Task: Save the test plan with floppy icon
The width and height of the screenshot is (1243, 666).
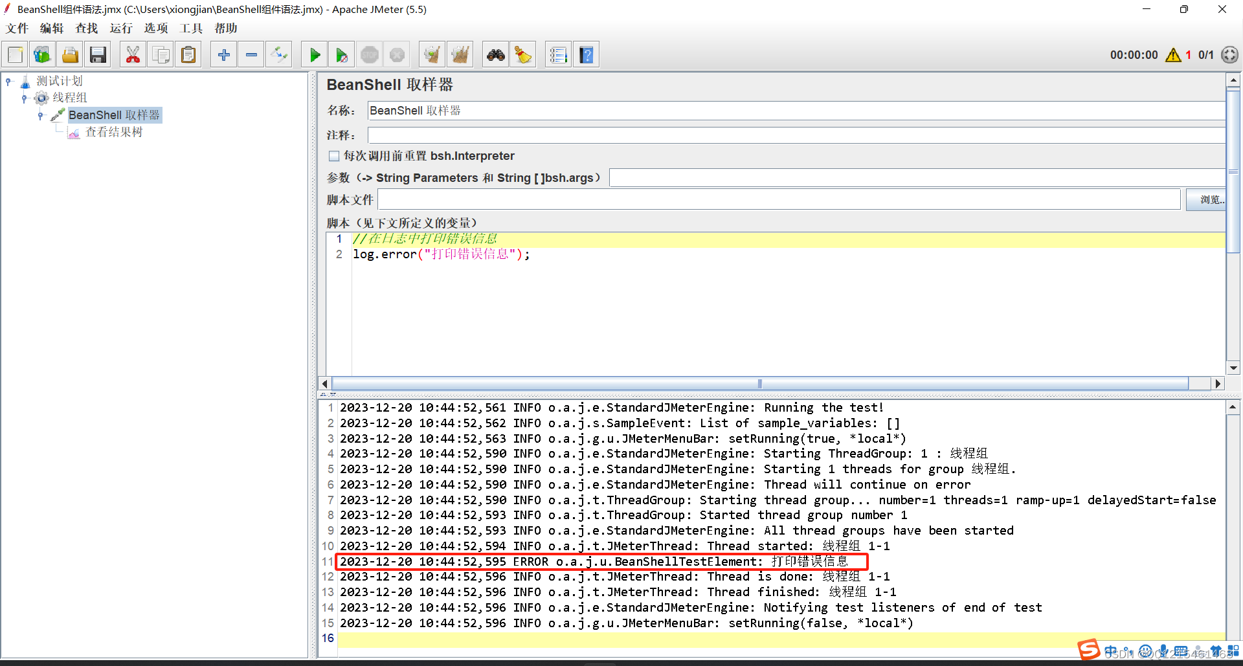Action: [98, 55]
